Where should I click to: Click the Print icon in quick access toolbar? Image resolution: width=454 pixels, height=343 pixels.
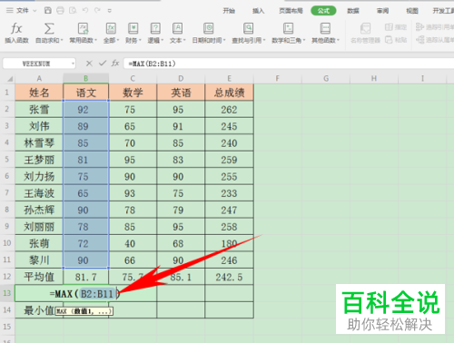point(60,11)
